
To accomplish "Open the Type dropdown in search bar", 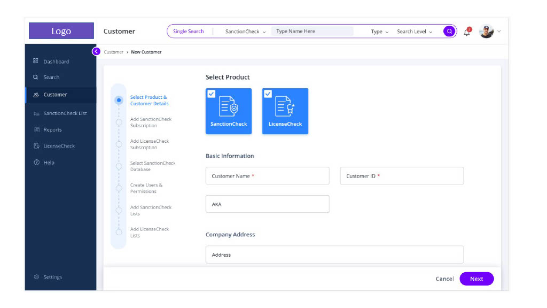I will [380, 32].
